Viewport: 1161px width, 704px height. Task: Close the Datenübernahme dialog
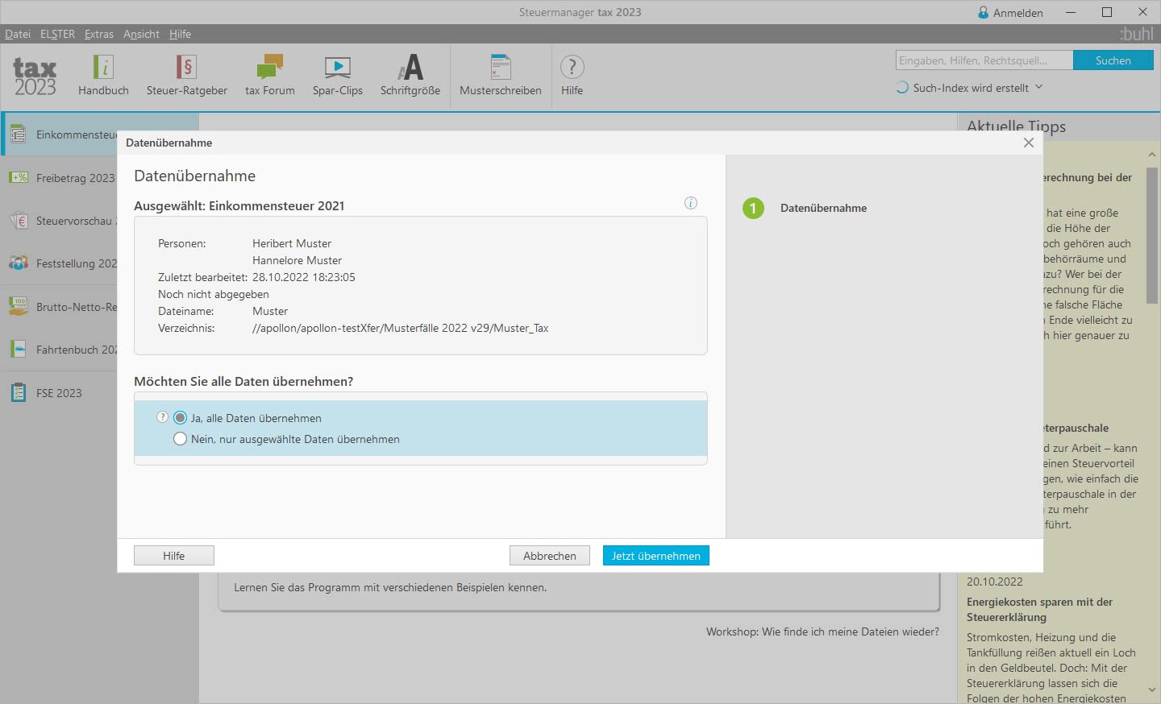[1029, 143]
